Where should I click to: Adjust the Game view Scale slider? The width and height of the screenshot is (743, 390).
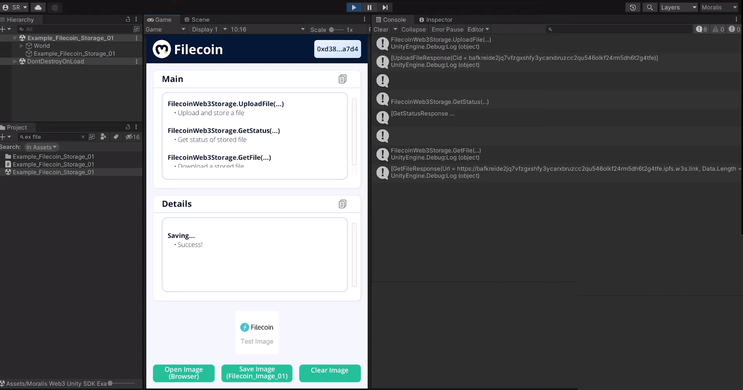[336, 30]
